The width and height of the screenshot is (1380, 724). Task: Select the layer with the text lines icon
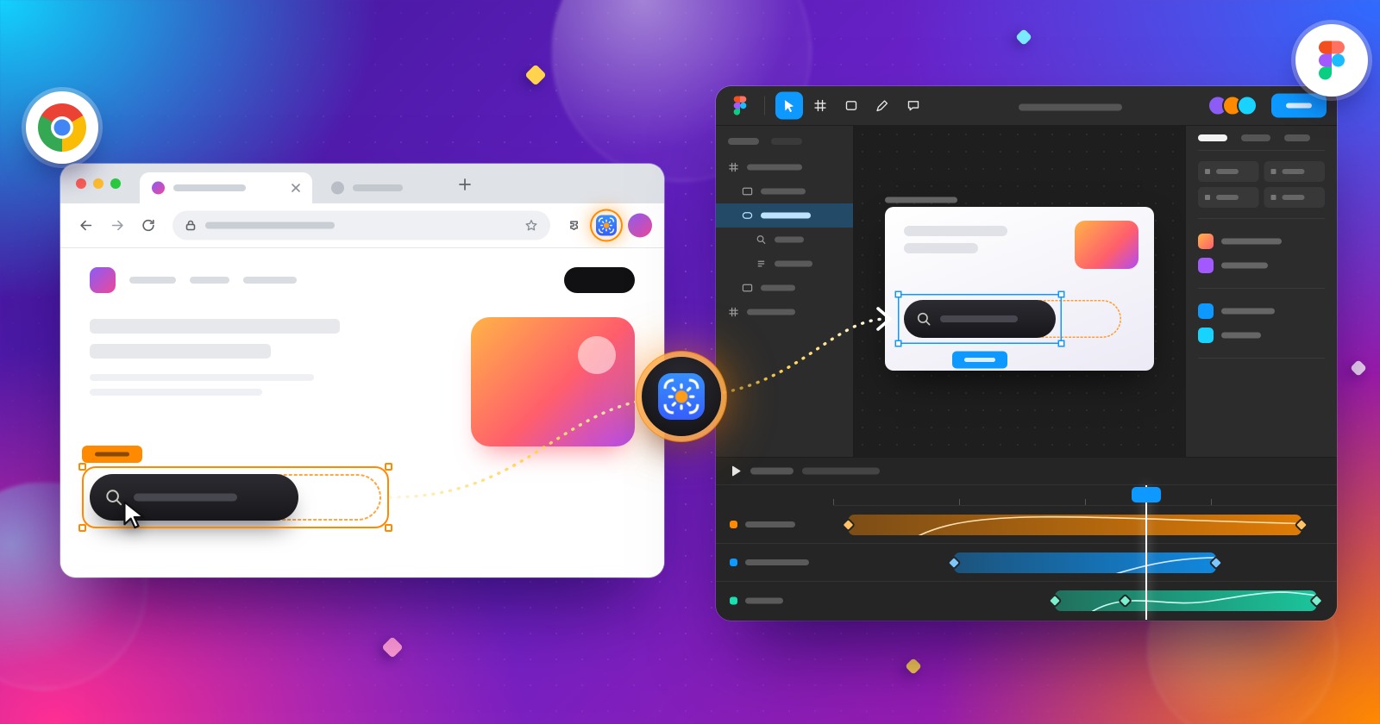coord(785,264)
